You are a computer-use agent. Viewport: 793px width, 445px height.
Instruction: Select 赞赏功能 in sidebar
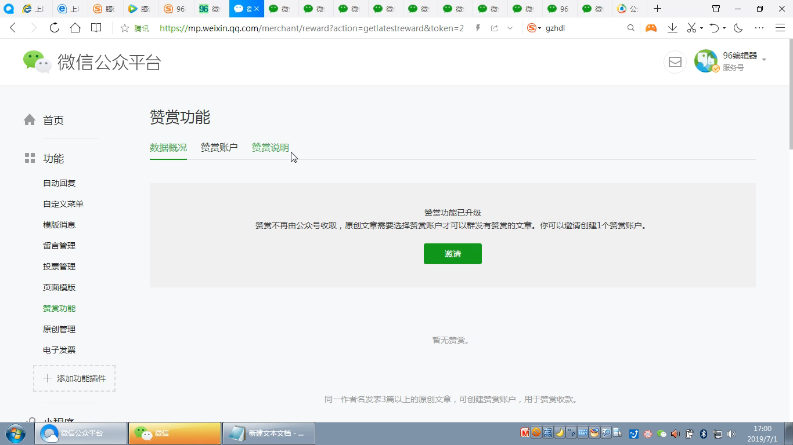pyautogui.click(x=59, y=308)
